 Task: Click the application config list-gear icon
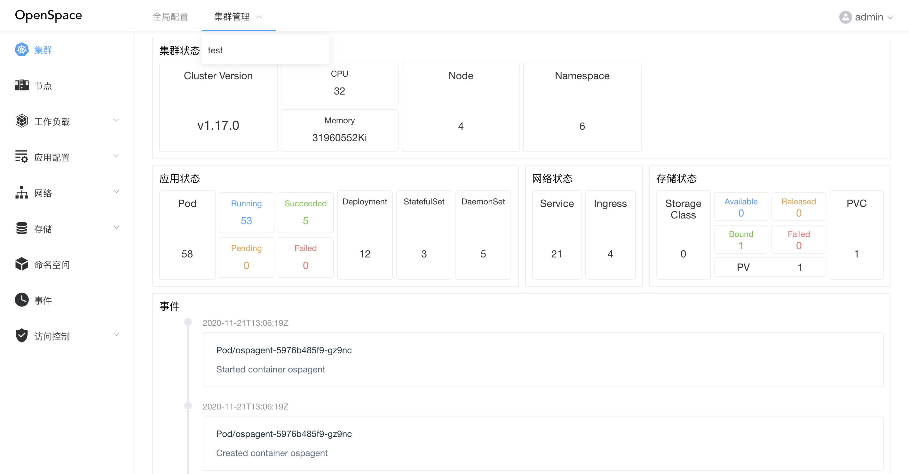[x=21, y=157]
